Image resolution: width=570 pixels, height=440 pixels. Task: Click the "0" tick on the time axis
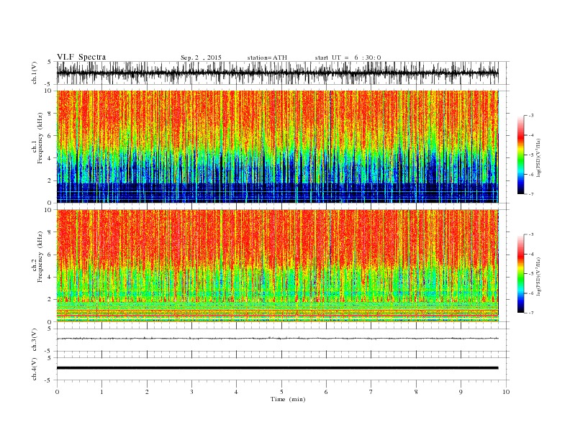[x=57, y=392]
